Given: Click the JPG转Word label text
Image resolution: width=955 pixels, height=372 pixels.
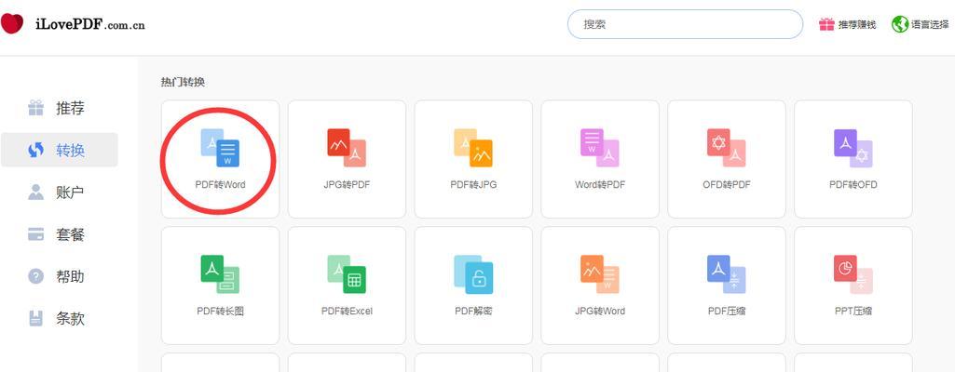Looking at the screenshot, I should tap(600, 311).
